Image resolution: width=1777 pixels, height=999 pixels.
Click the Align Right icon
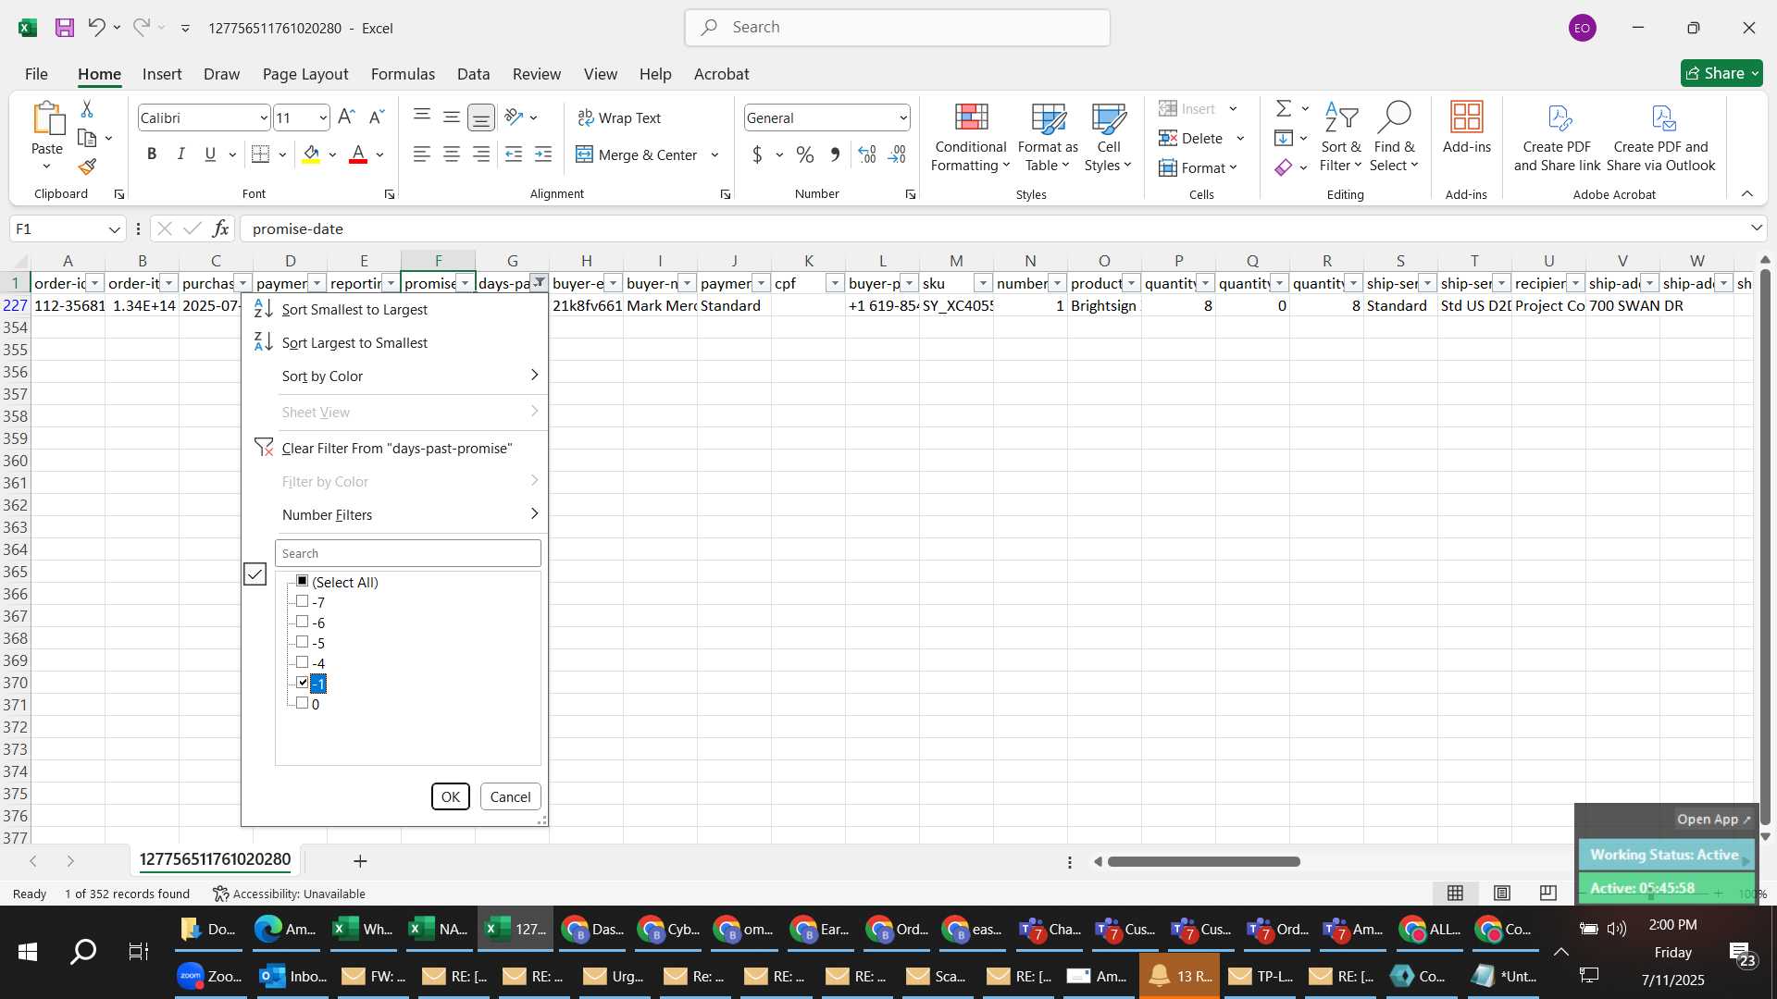[x=481, y=154]
